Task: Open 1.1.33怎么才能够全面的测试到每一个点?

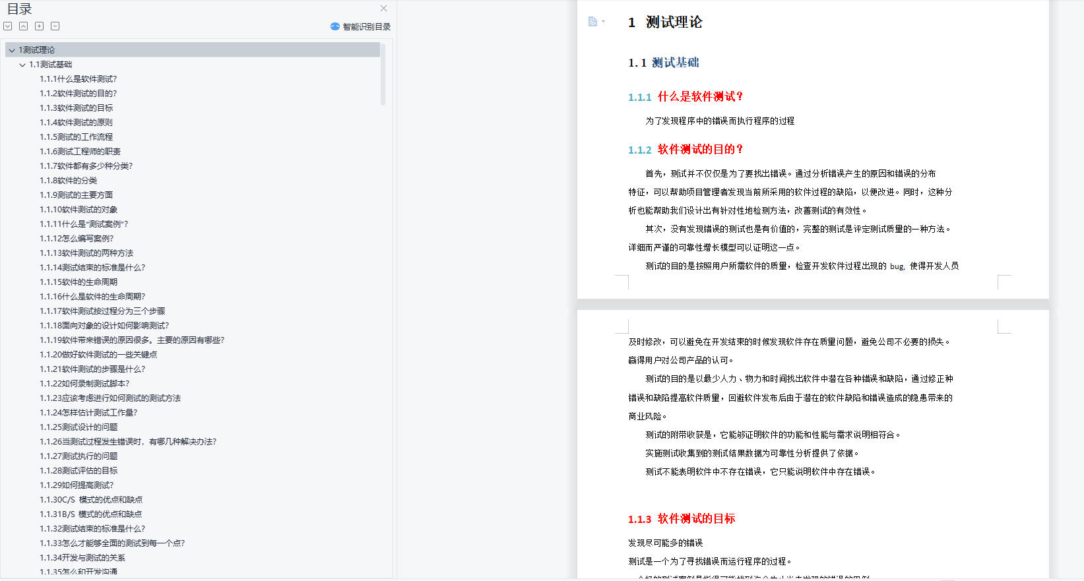Action: click(x=112, y=543)
